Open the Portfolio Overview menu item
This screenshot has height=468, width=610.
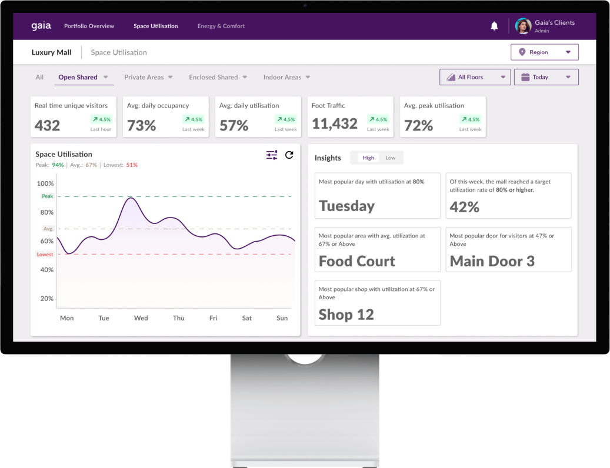click(x=89, y=26)
